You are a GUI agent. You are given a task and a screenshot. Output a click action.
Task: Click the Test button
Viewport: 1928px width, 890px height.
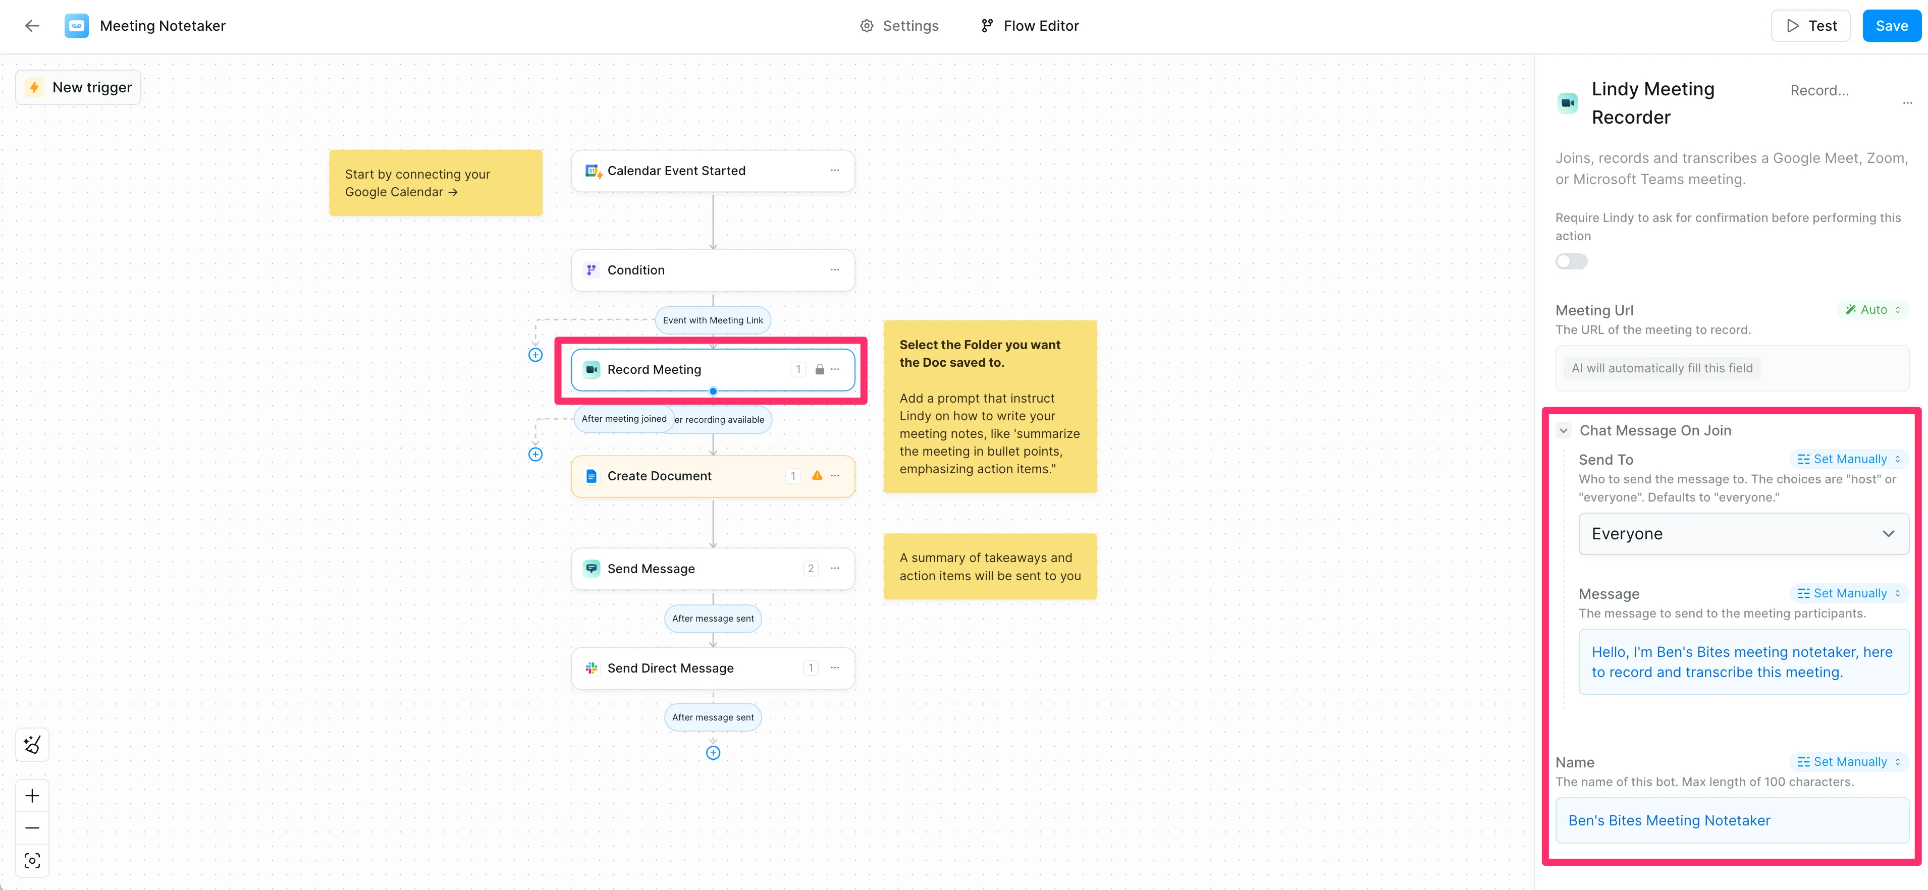1810,26
